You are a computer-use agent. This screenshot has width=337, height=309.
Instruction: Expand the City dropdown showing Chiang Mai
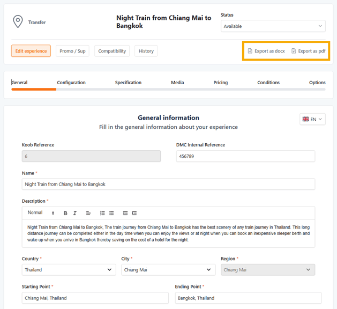click(168, 270)
